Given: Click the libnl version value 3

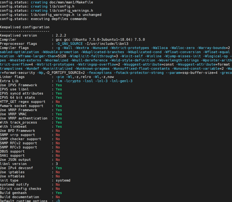Looking at the screenshot, I should 57,164.
